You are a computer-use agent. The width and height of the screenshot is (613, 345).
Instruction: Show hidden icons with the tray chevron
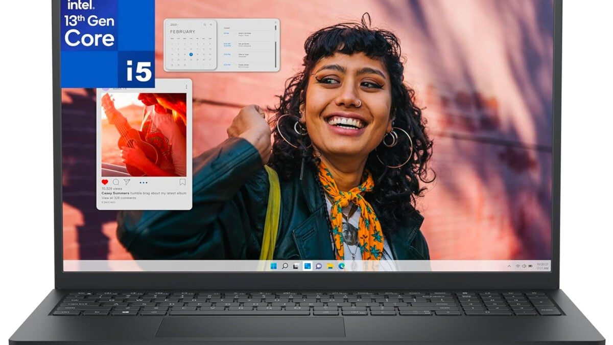(x=509, y=266)
